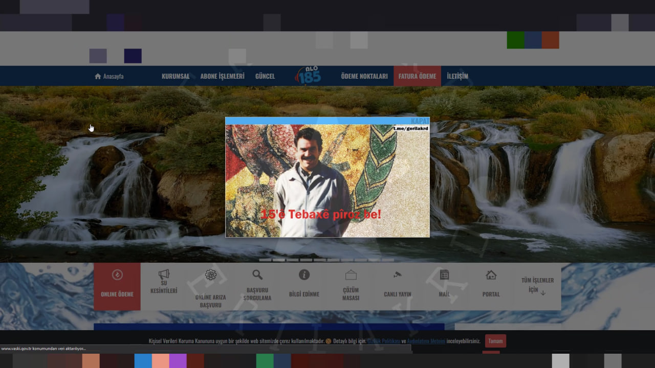Open the Kurumsal menu
Image resolution: width=655 pixels, height=368 pixels.
(176, 76)
